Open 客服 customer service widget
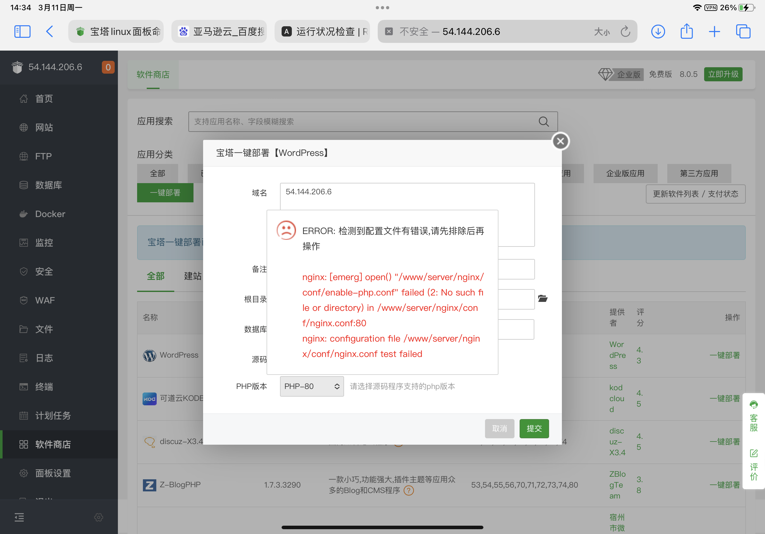This screenshot has width=765, height=534. click(754, 416)
